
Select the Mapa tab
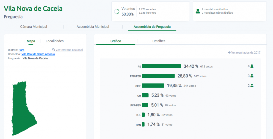tap(31, 41)
